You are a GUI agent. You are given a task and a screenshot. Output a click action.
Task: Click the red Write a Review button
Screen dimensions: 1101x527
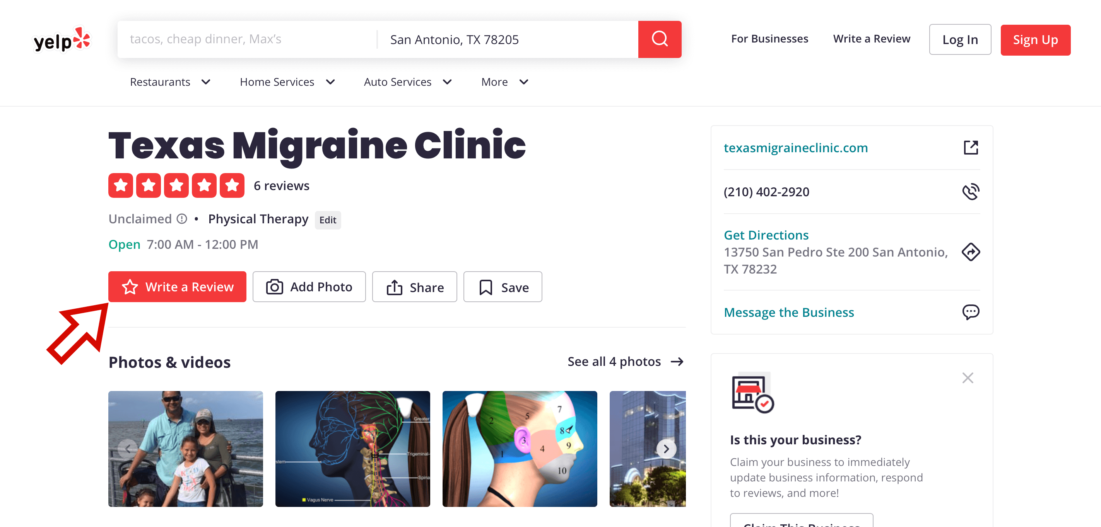pos(177,287)
